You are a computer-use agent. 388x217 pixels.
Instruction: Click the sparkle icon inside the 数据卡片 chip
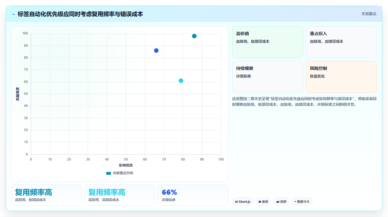295,202
